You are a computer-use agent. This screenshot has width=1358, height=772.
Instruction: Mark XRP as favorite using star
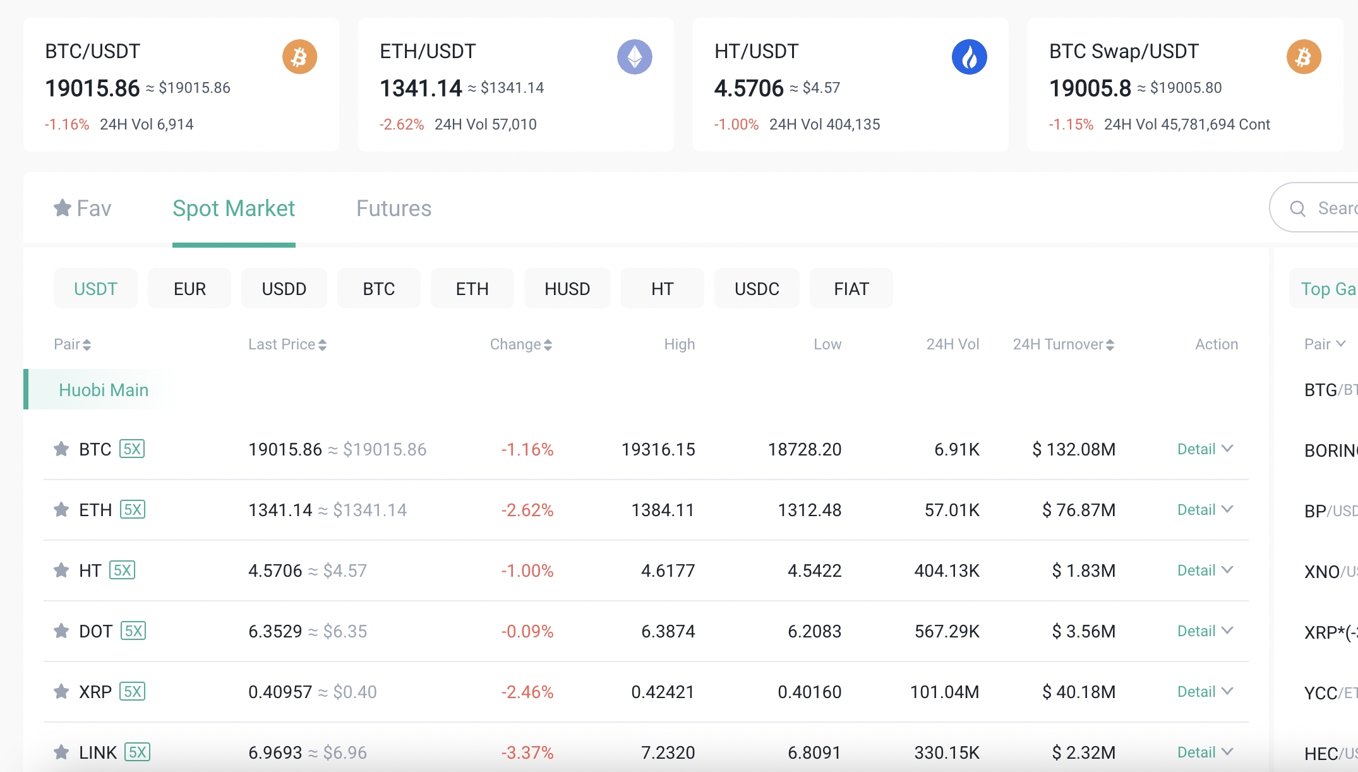(61, 692)
